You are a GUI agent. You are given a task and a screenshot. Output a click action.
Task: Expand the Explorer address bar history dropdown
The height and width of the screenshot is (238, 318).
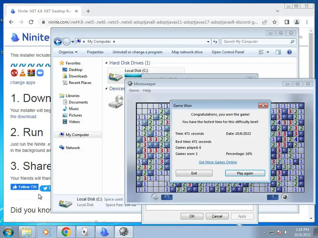click(208, 42)
